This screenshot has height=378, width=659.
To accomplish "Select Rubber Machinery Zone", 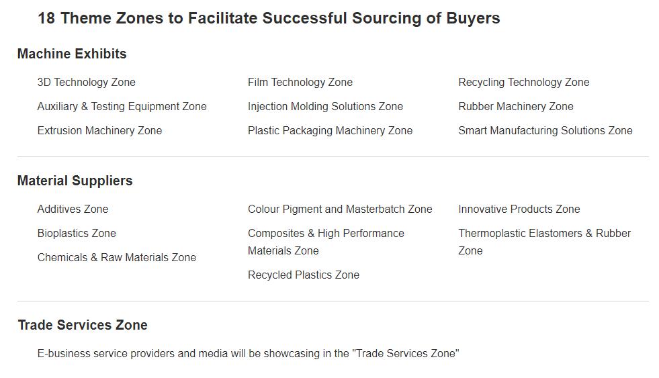I will click(516, 107).
